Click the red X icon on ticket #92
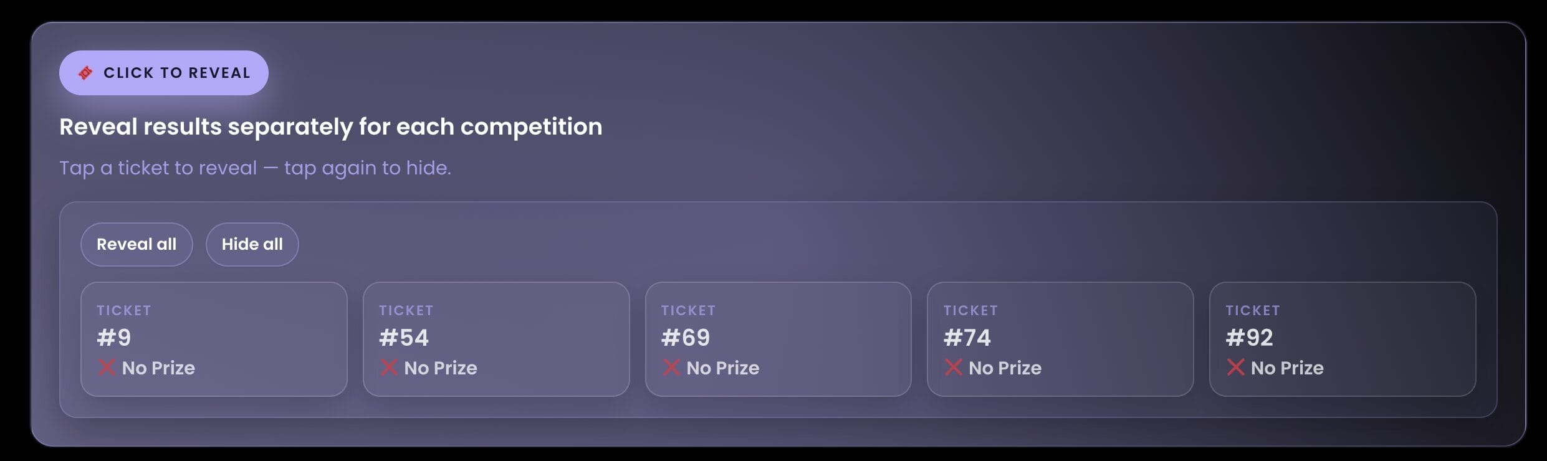Screen dimensions: 1547x461 point(1235,368)
